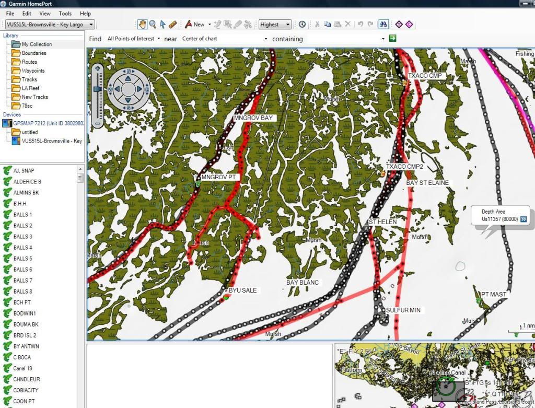Select waypoint COON PT in list
Screen dimensions: 535x408
(x=24, y=401)
